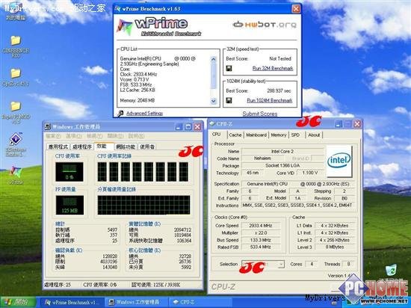Click the hwbot.org logo
This screenshot has height=308, width=411.
pyautogui.click(x=265, y=25)
